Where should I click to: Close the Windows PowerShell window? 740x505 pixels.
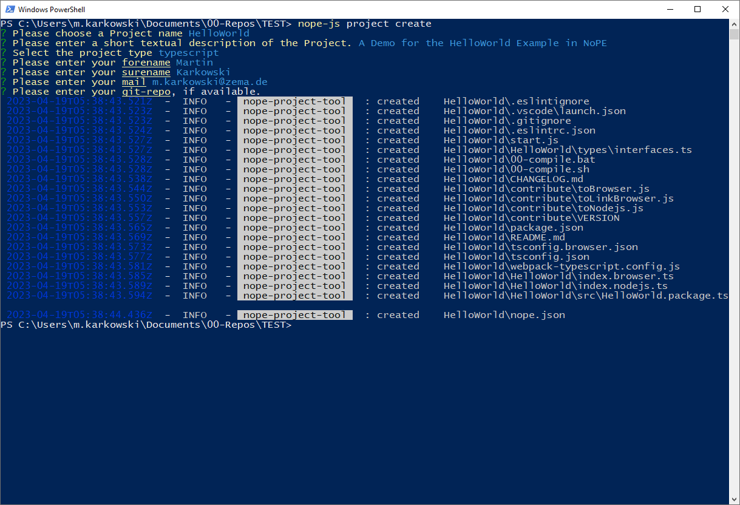(x=725, y=9)
